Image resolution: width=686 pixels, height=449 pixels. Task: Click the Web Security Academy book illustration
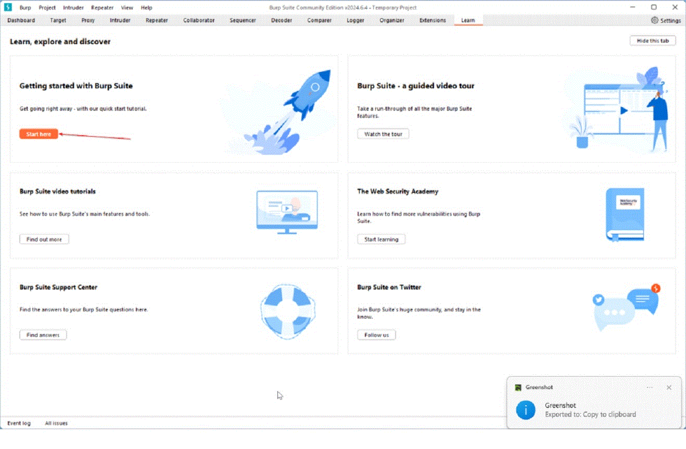pyautogui.click(x=625, y=214)
